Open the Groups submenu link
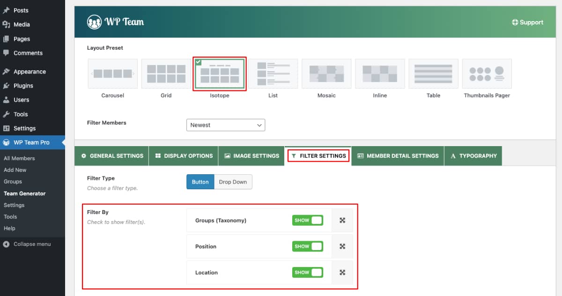 (13, 182)
